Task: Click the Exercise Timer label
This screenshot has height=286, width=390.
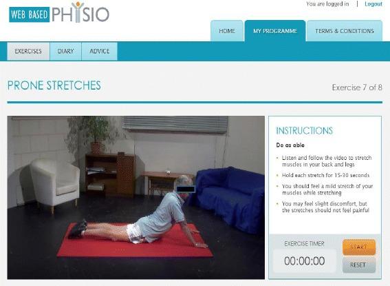Action: click(304, 244)
